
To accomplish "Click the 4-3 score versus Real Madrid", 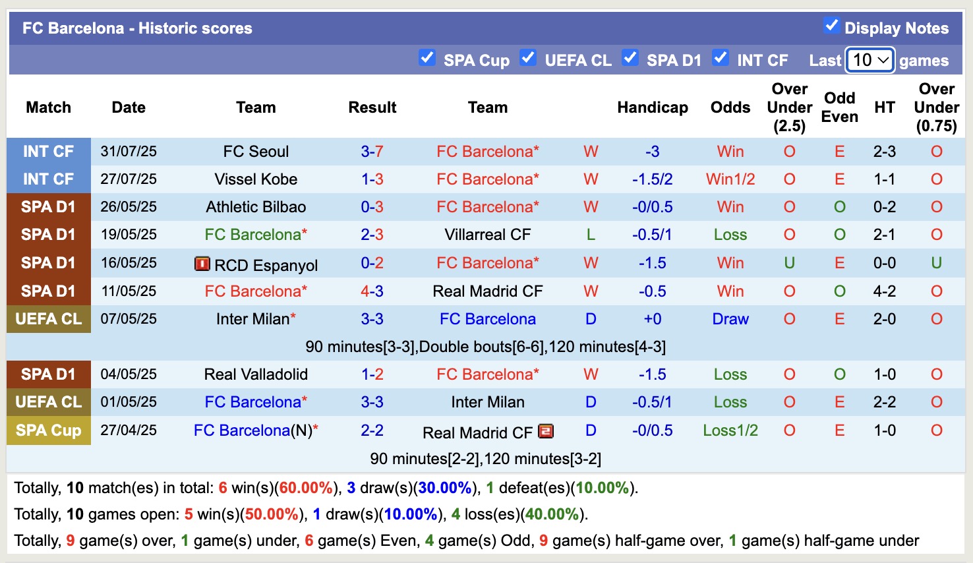I will [372, 291].
